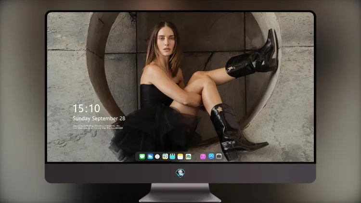361x203 pixels.
Task: Open the Maps app in the dock
Action: pyautogui.click(x=165, y=157)
